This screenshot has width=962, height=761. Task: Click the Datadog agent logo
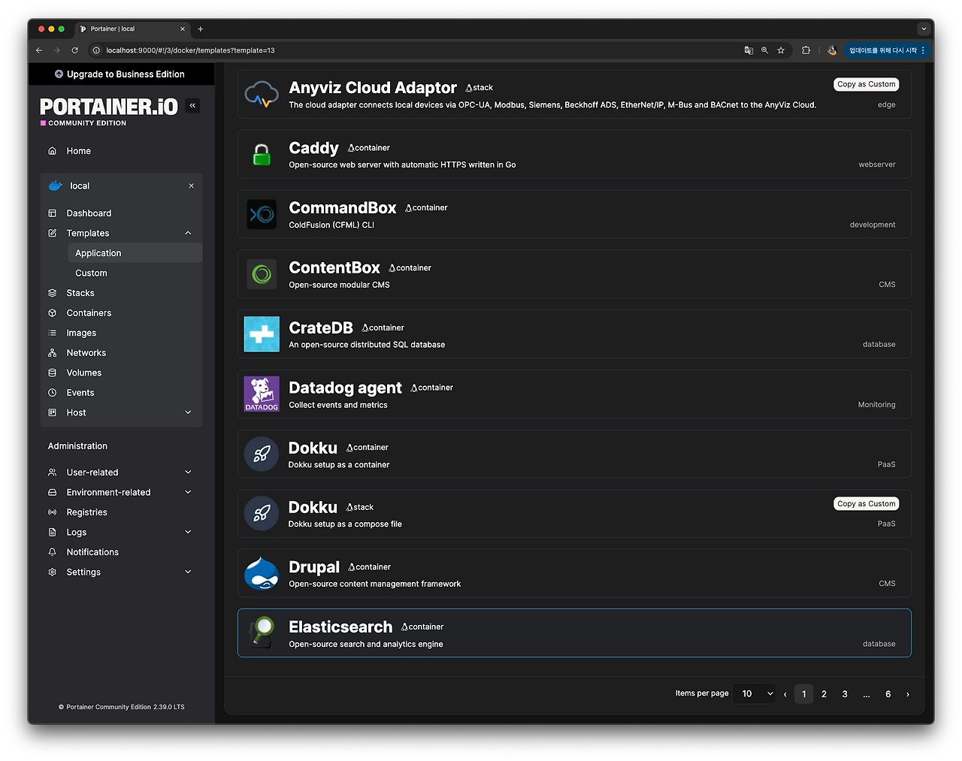[x=262, y=394]
